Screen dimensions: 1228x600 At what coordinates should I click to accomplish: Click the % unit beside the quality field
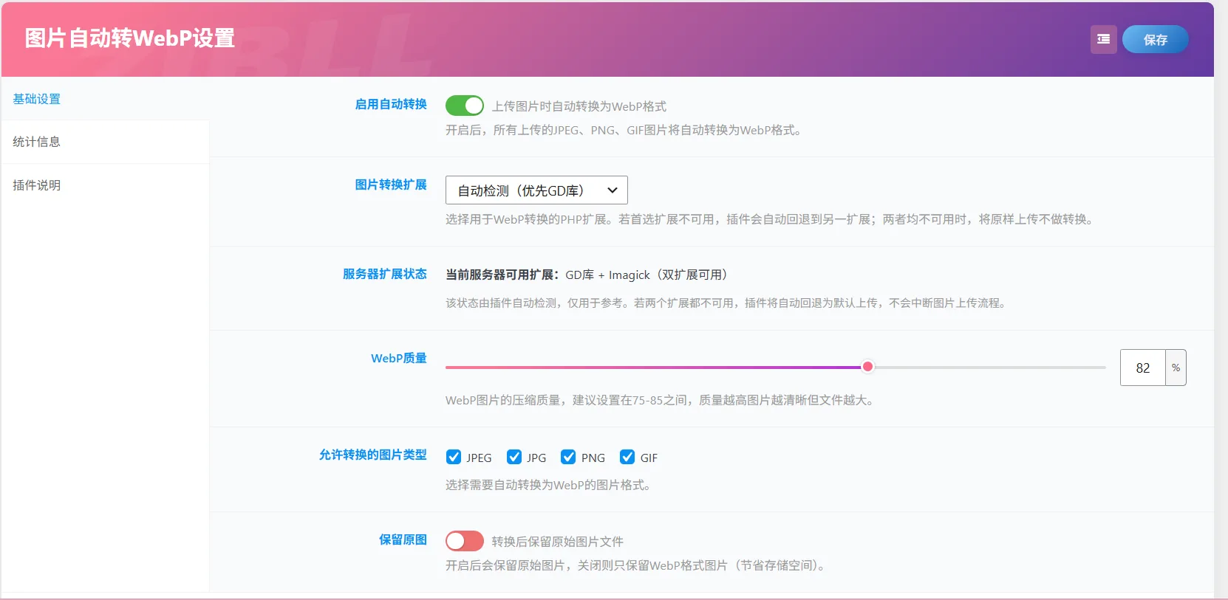[x=1176, y=368]
